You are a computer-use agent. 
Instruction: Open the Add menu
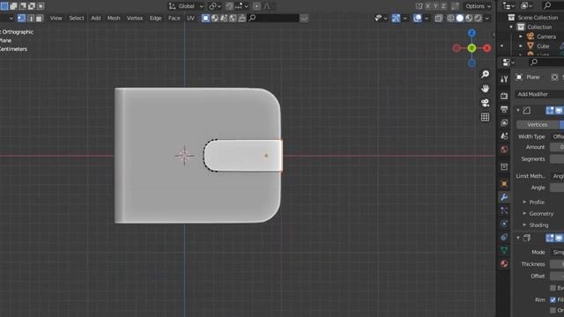coord(96,18)
